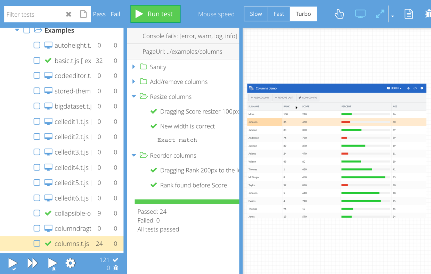
Task: Click the Filter tests input field
Action: click(x=33, y=14)
